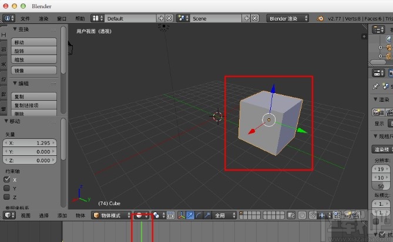Click the render image camera button
Viewport: 393px width, 242px height.
(x=378, y=113)
